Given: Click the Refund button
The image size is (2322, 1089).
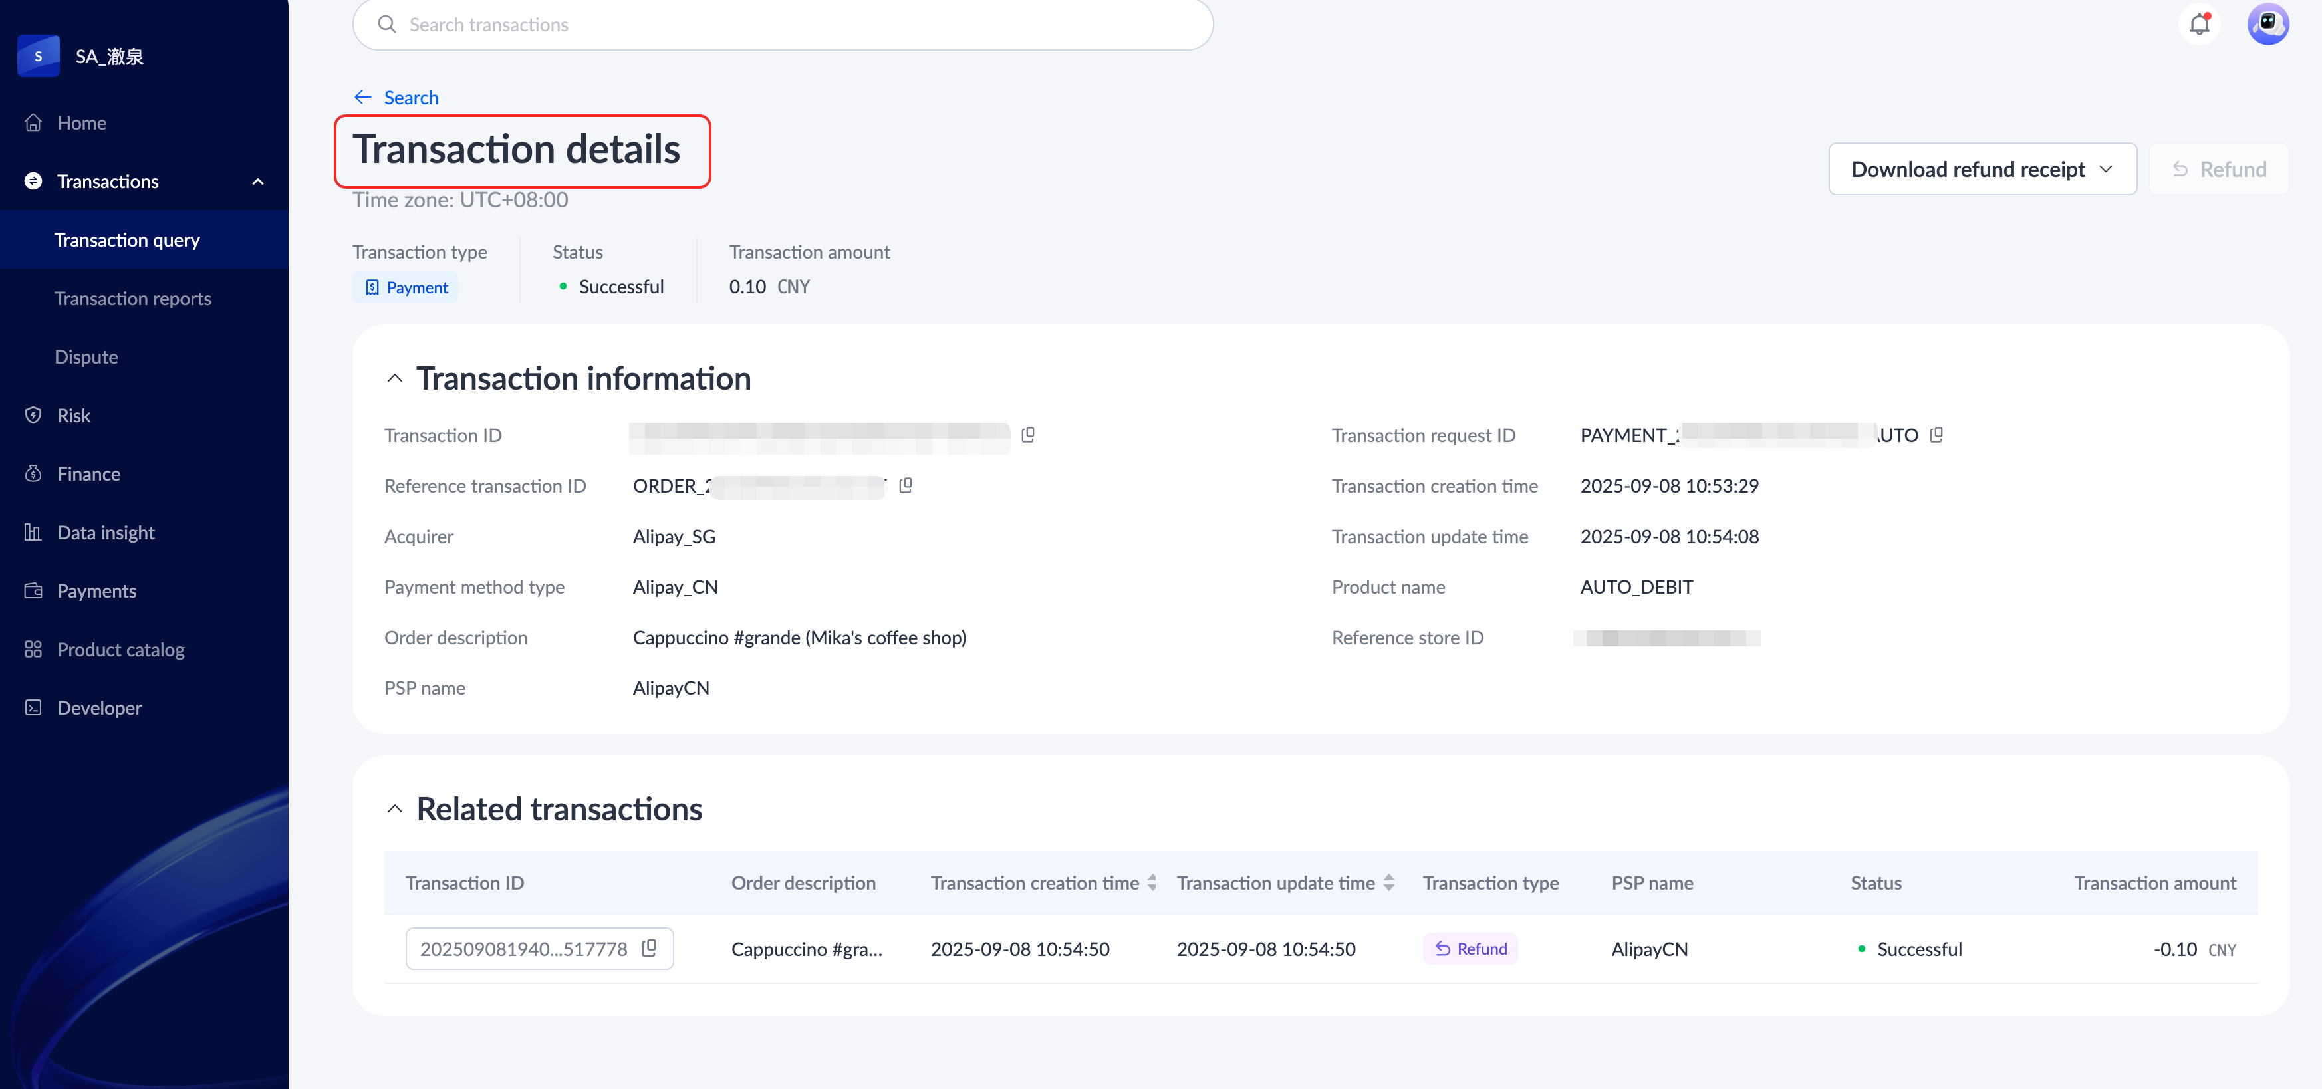Looking at the screenshot, I should tap(2218, 170).
